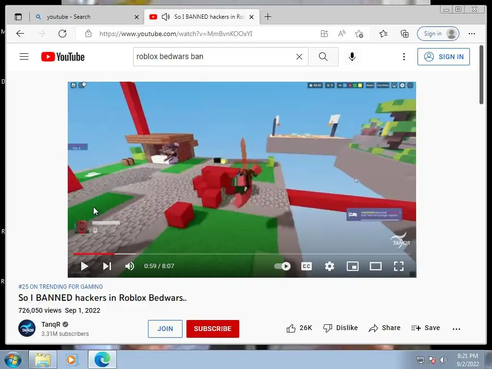Open the apps available icon in address bar
The width and height of the screenshot is (492, 369).
tap(324, 34)
